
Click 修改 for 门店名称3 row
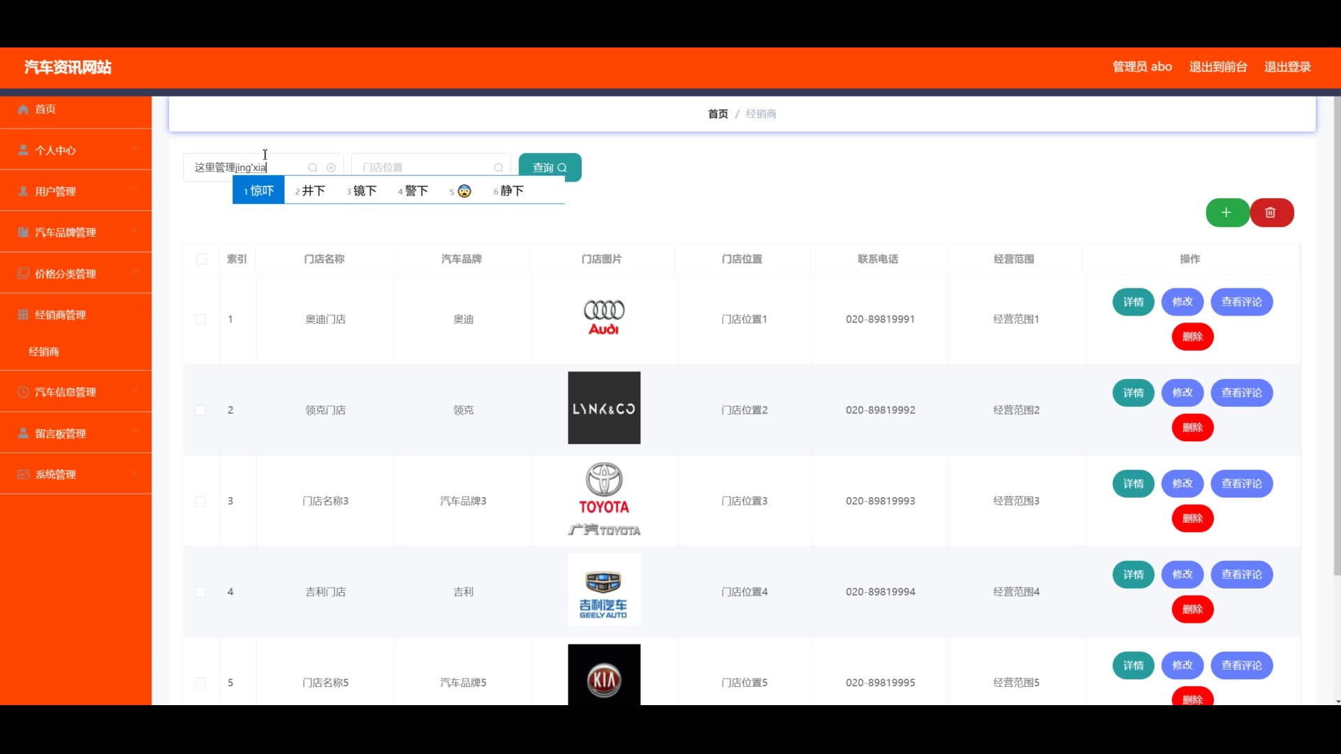pyautogui.click(x=1182, y=484)
